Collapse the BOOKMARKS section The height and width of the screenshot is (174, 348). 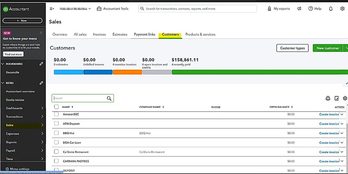(x=3, y=64)
